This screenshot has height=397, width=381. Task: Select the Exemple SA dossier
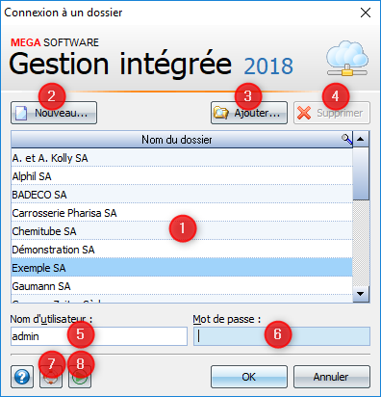[x=182, y=268]
